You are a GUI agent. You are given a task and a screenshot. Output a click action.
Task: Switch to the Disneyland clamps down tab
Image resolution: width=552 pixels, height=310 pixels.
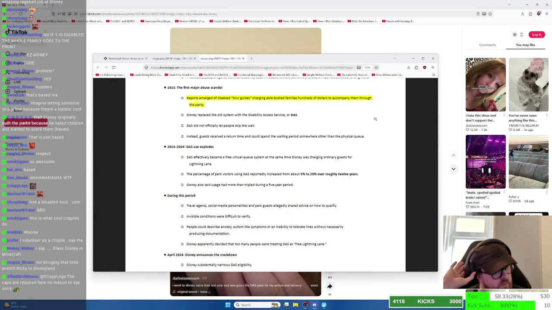pos(125,59)
